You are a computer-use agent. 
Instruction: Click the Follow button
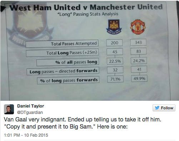click(x=164, y=108)
